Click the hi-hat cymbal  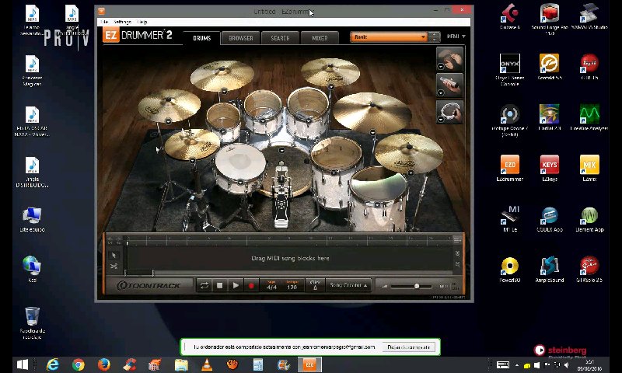[191, 145]
